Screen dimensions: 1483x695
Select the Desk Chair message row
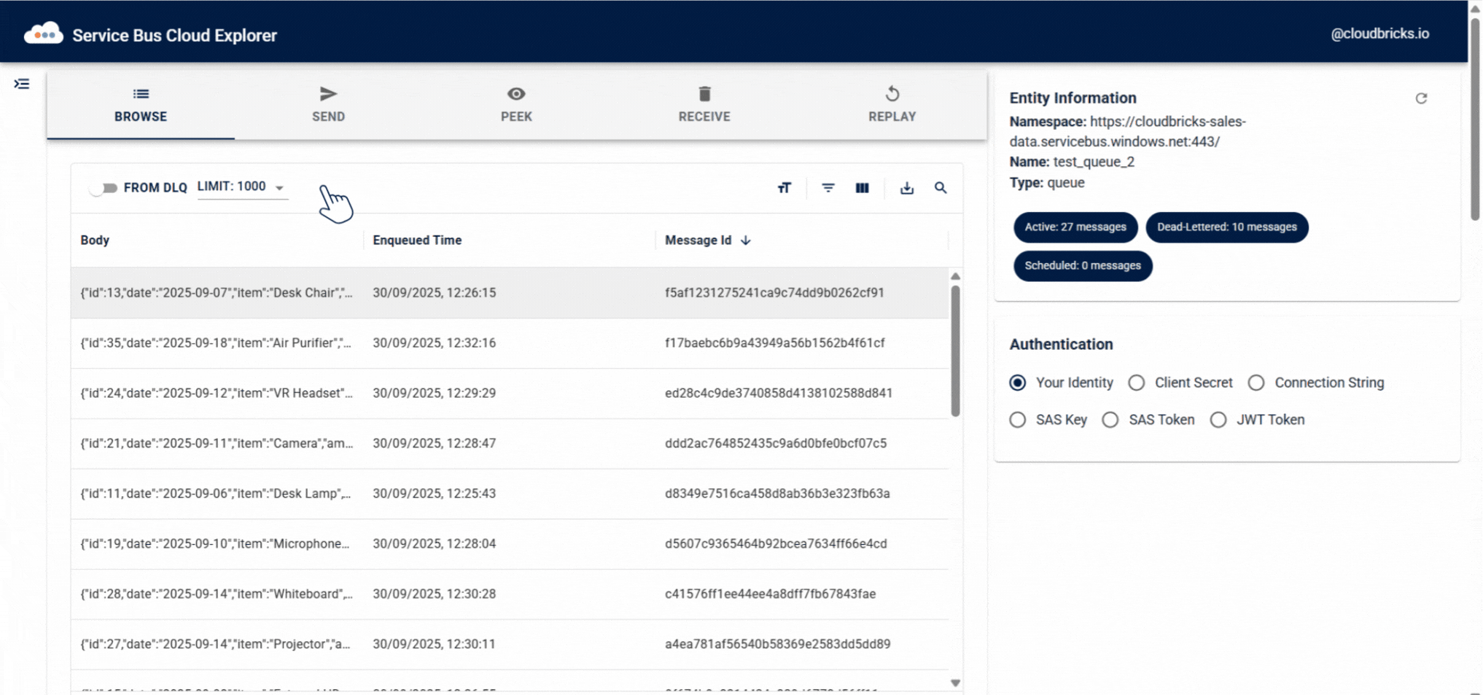click(510, 293)
